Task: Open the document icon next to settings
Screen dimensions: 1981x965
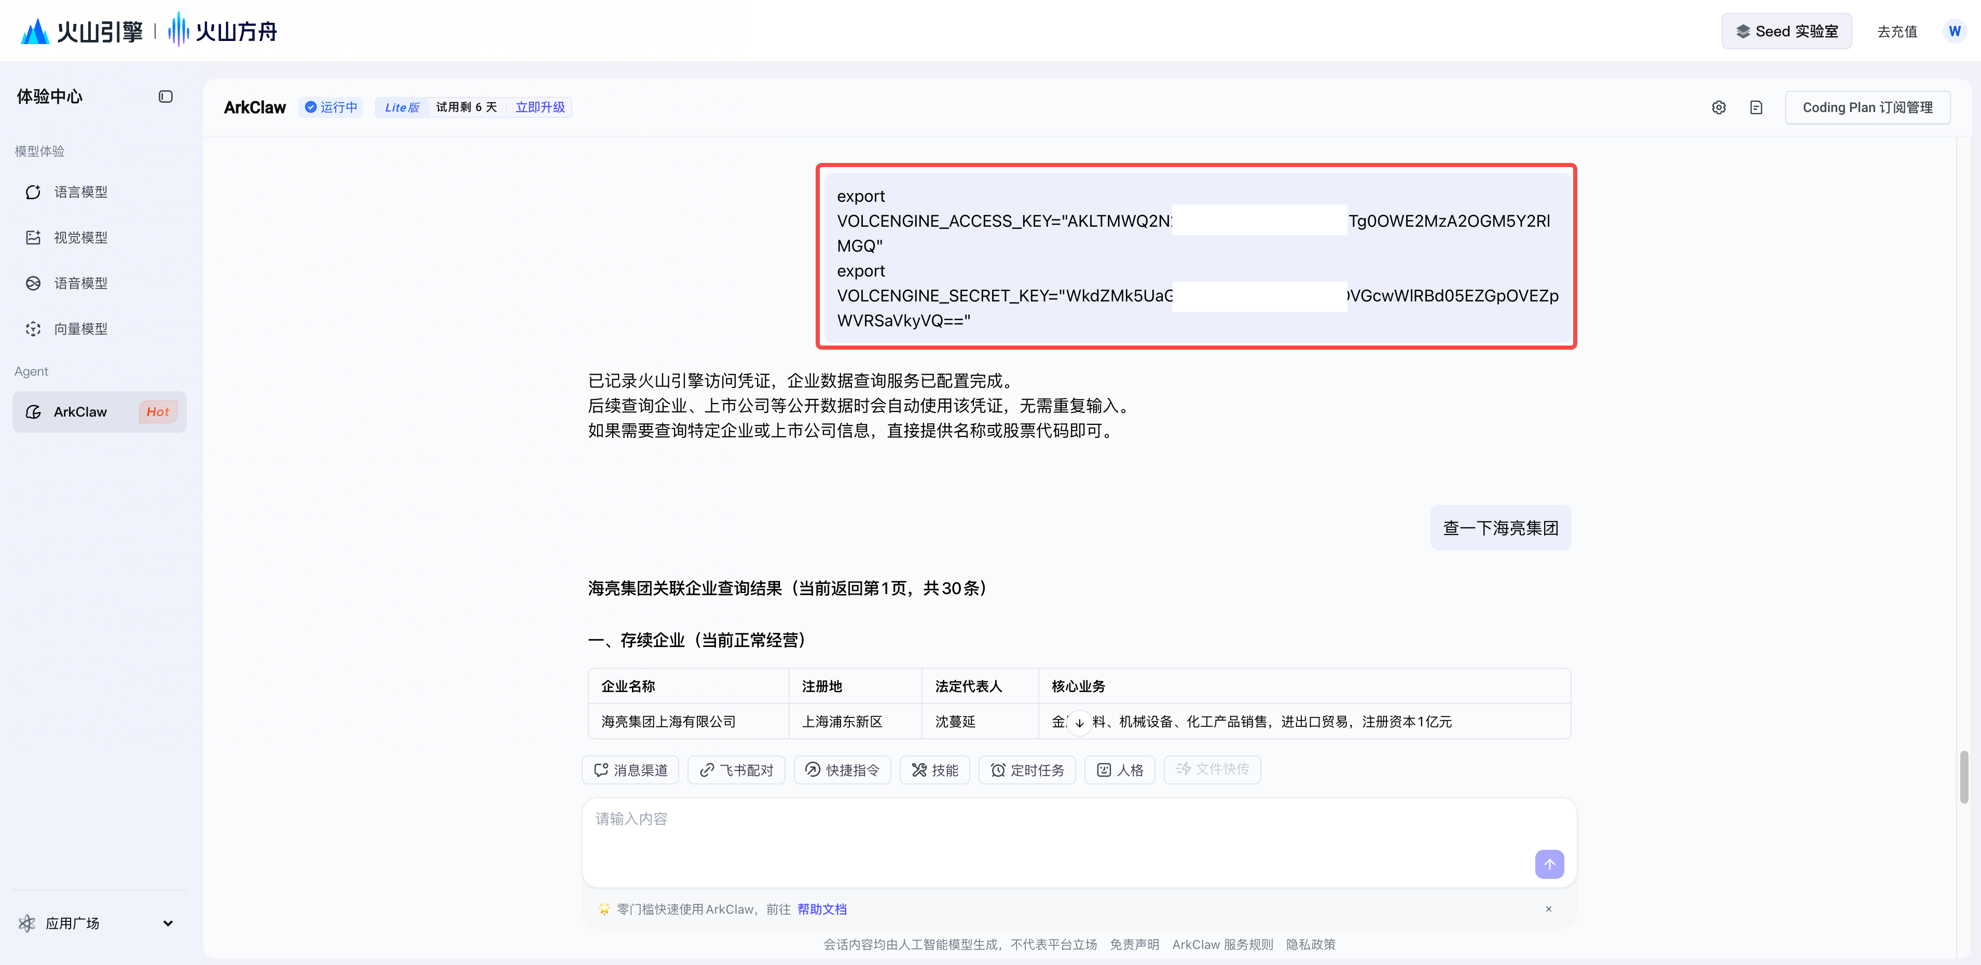Action: coord(1756,107)
